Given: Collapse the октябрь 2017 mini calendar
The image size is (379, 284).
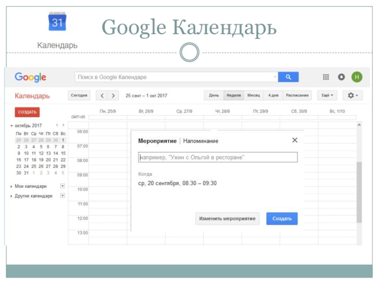Looking at the screenshot, I should point(11,125).
